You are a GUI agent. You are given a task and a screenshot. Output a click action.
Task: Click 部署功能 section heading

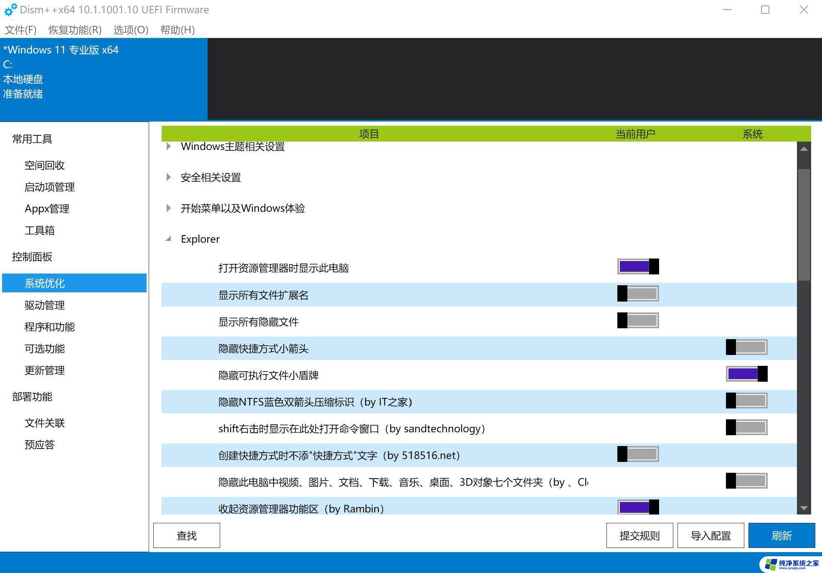(32, 397)
